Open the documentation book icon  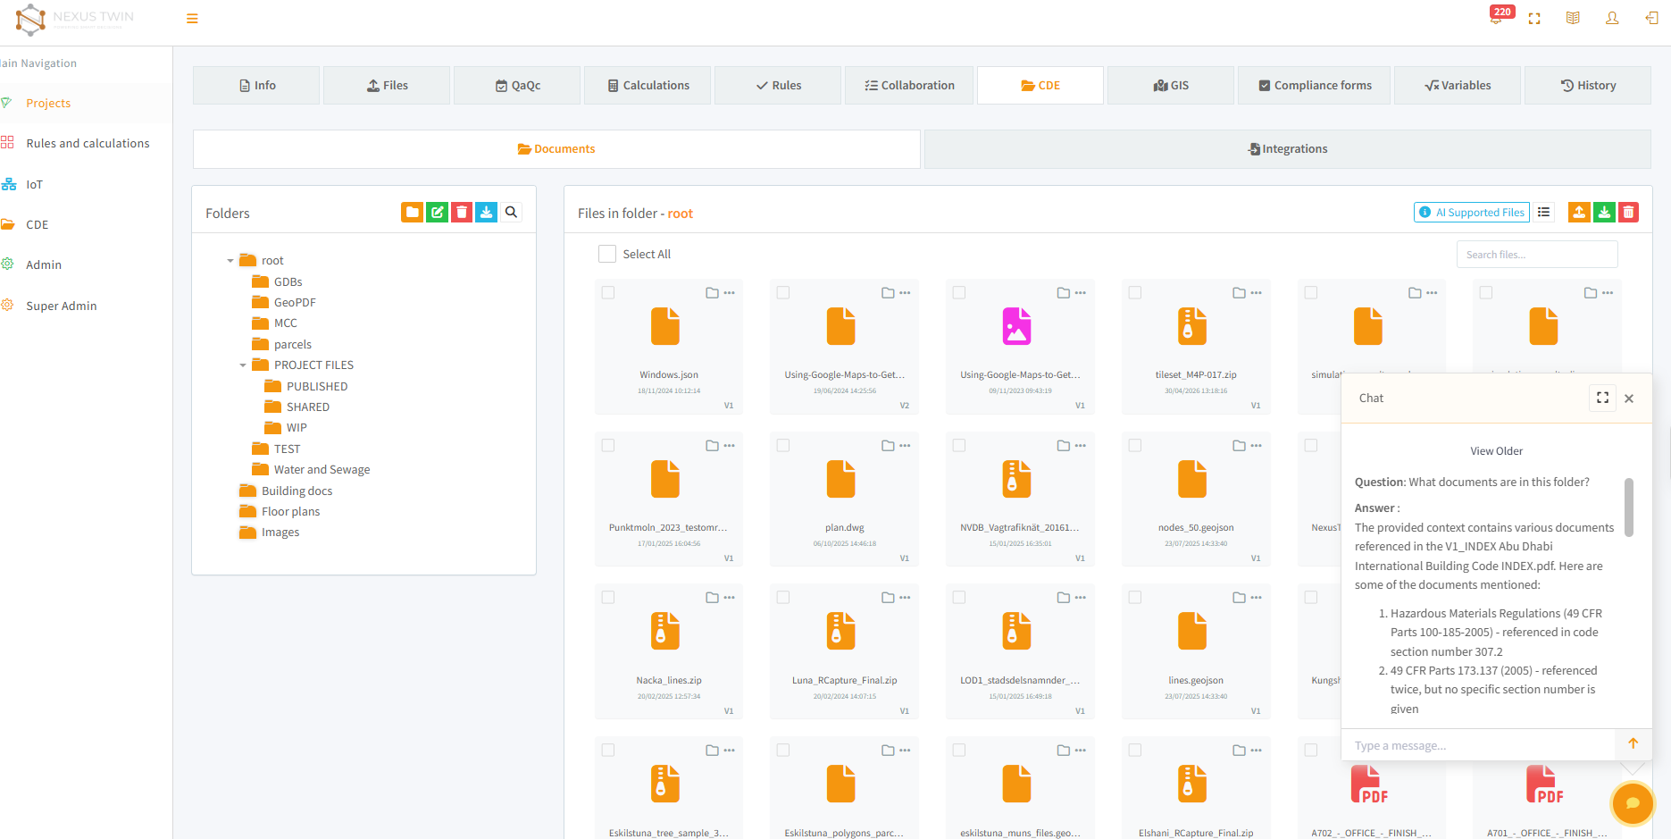click(x=1573, y=19)
